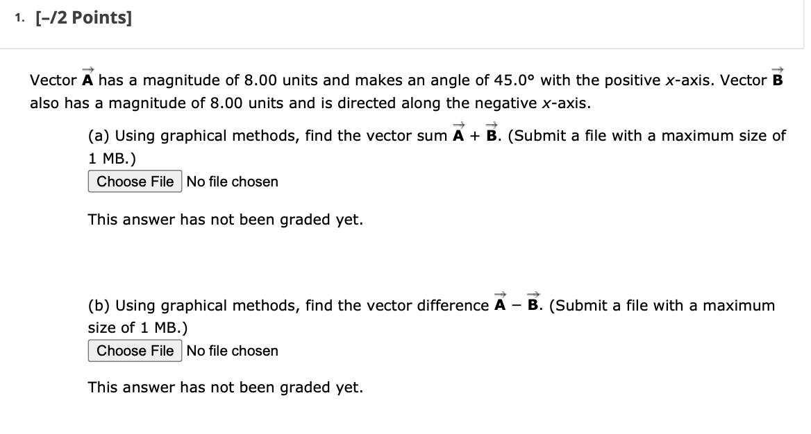This screenshot has width=811, height=434.
Task: Click the question number "1."
Action: (19, 19)
